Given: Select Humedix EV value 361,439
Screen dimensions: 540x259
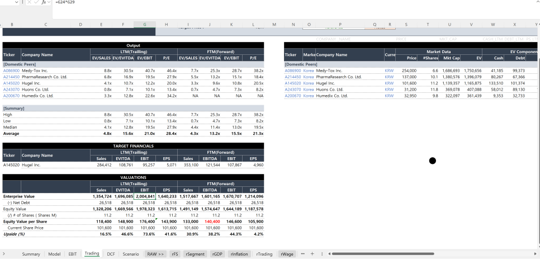Looking at the screenshot, I should (x=472, y=96).
